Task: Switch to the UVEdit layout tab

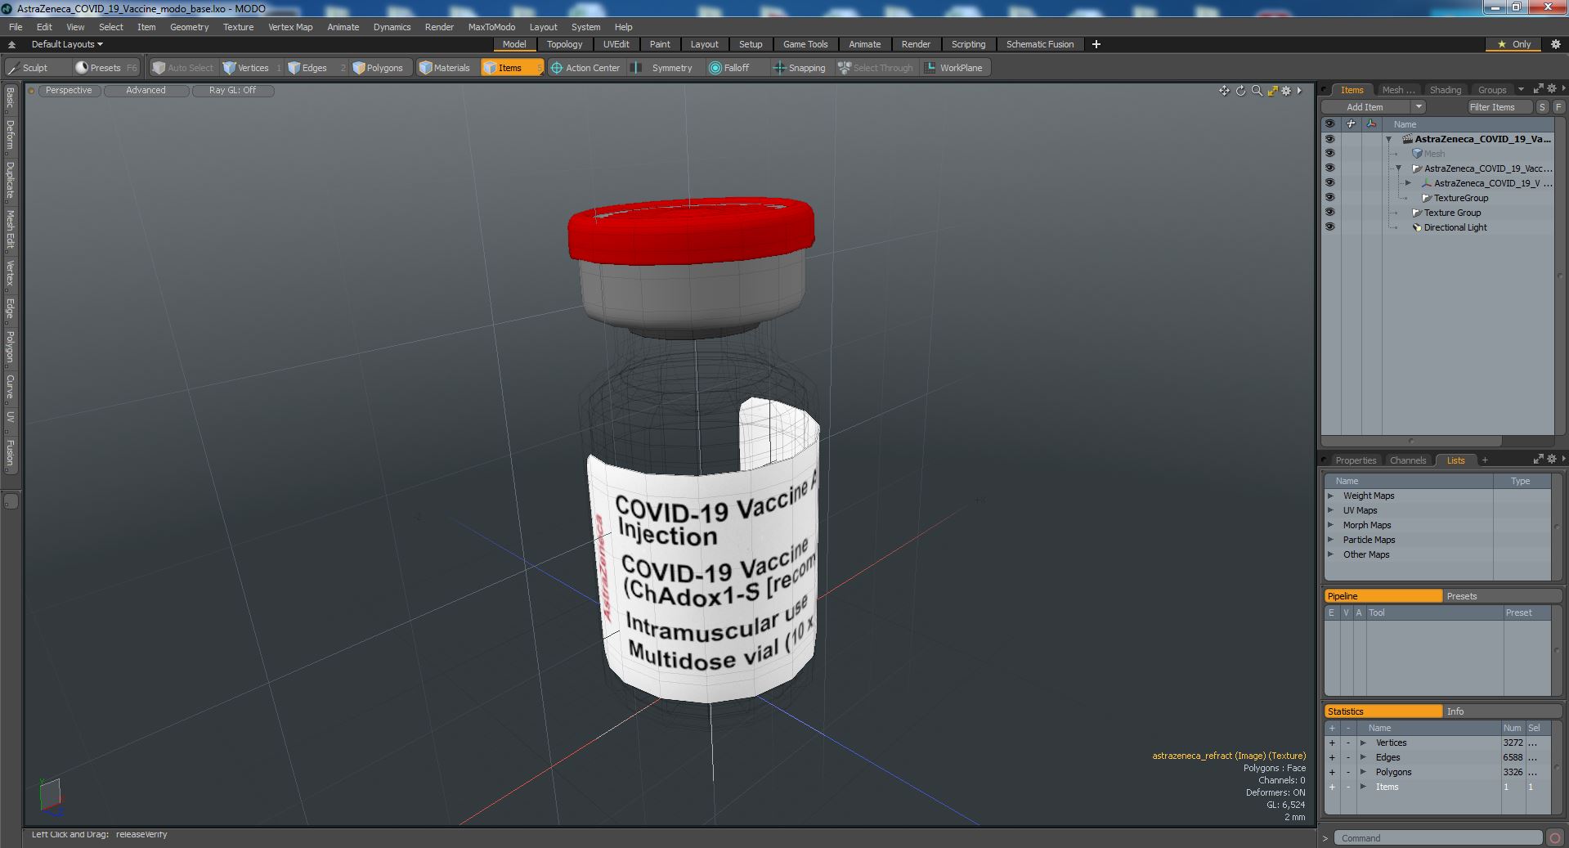Action: click(616, 44)
